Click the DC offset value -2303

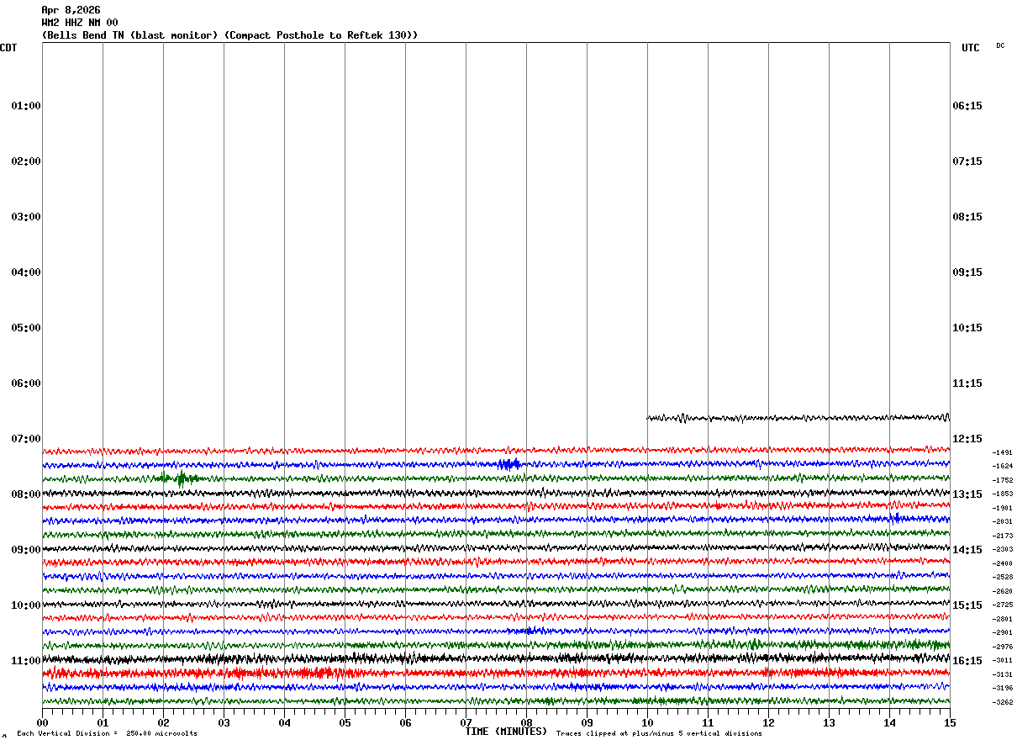click(1003, 549)
